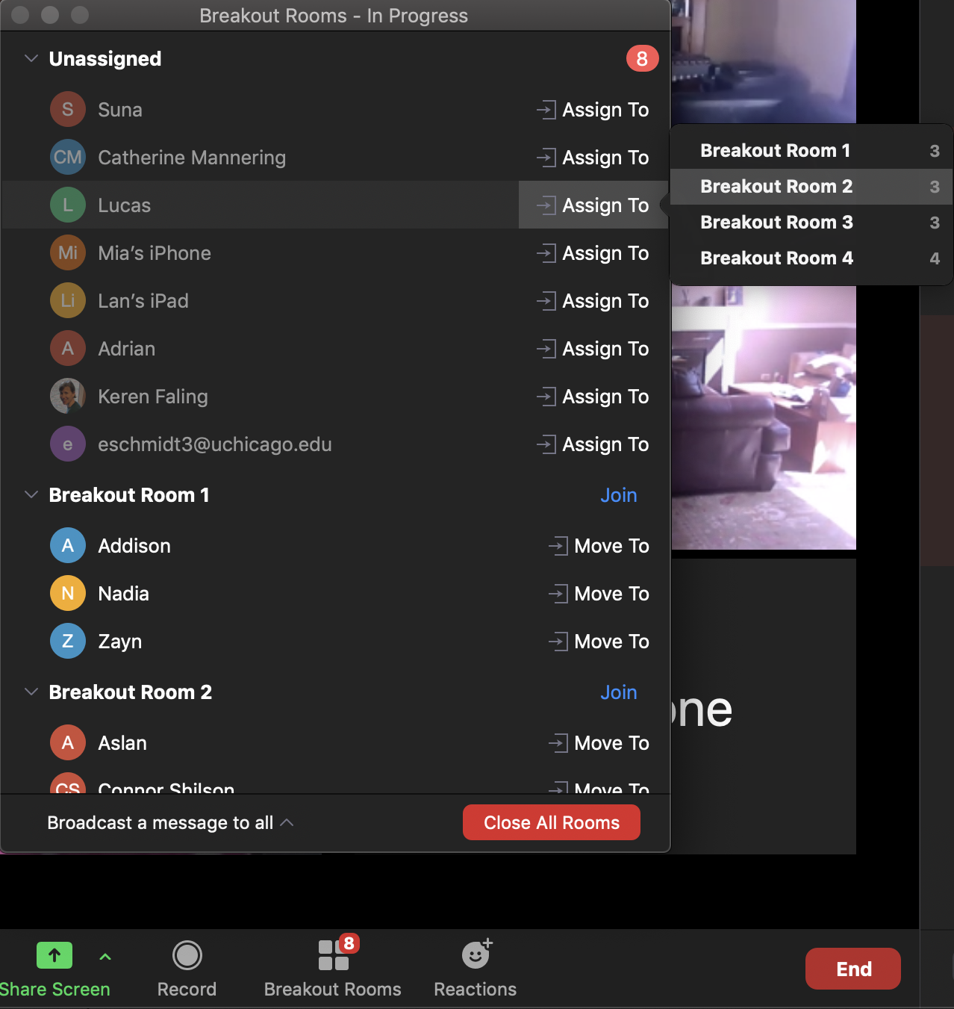Collapse the Breakout Room 1 list

[31, 495]
